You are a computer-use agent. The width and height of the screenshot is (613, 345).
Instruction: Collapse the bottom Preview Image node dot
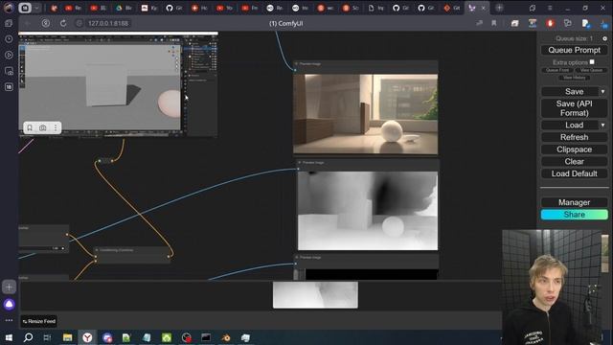pyautogui.click(x=296, y=258)
